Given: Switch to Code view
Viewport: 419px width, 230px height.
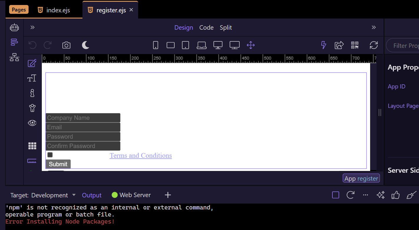Looking at the screenshot, I should [x=206, y=28].
